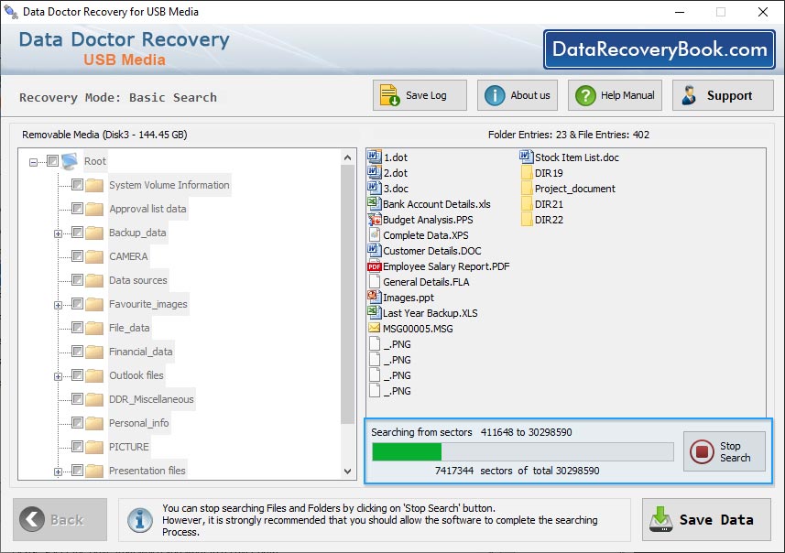785x553 pixels.
Task: Click the green Save Data download icon
Action: 660,519
